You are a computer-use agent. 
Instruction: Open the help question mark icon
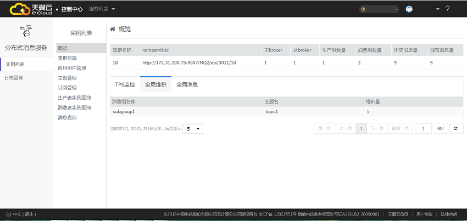point(447,9)
